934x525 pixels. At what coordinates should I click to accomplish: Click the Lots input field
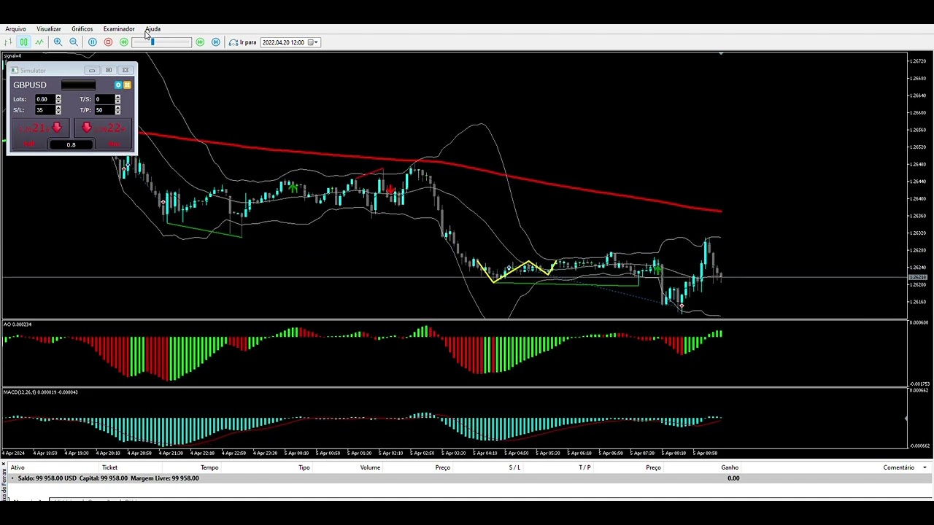tap(45, 99)
